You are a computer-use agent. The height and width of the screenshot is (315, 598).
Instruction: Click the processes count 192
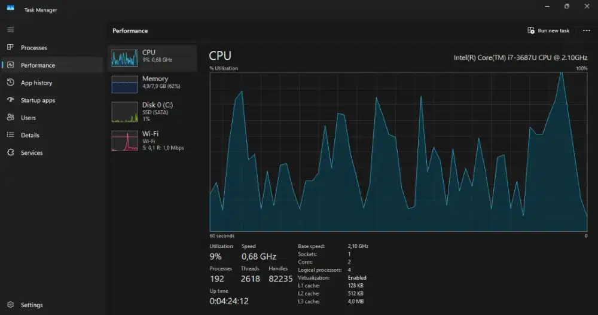click(x=217, y=279)
